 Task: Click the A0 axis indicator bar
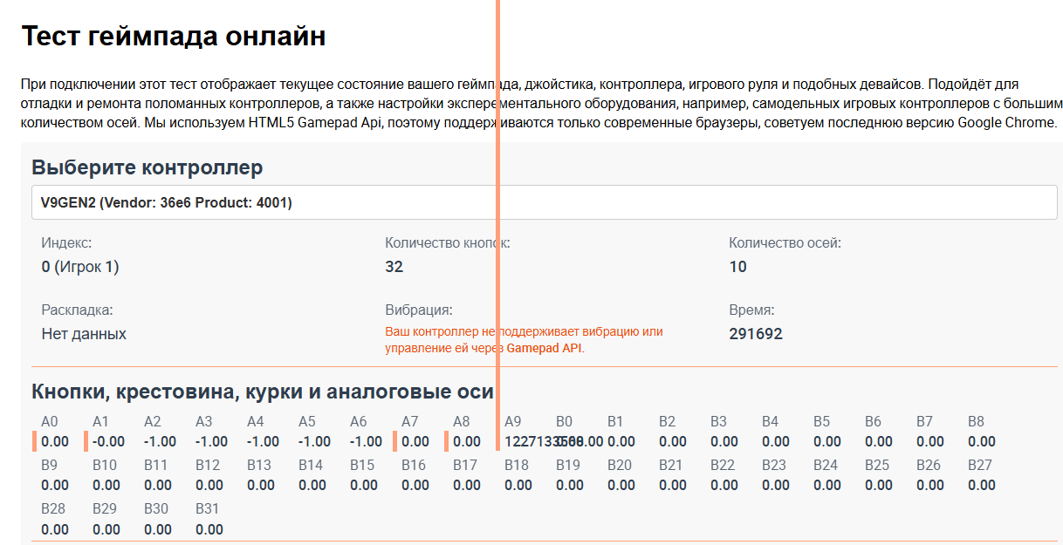tap(35, 440)
